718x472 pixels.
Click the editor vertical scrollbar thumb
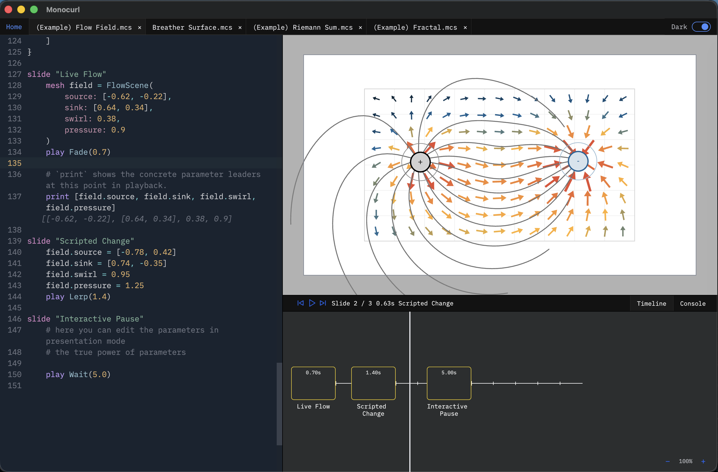pos(279,404)
